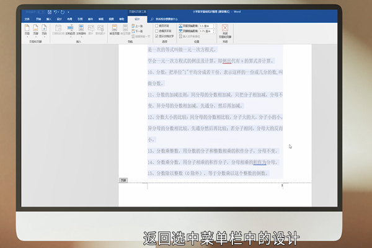372x248 pixels.
Task: Switch to the 审阅 (Review) tab
Action: pos(101,19)
